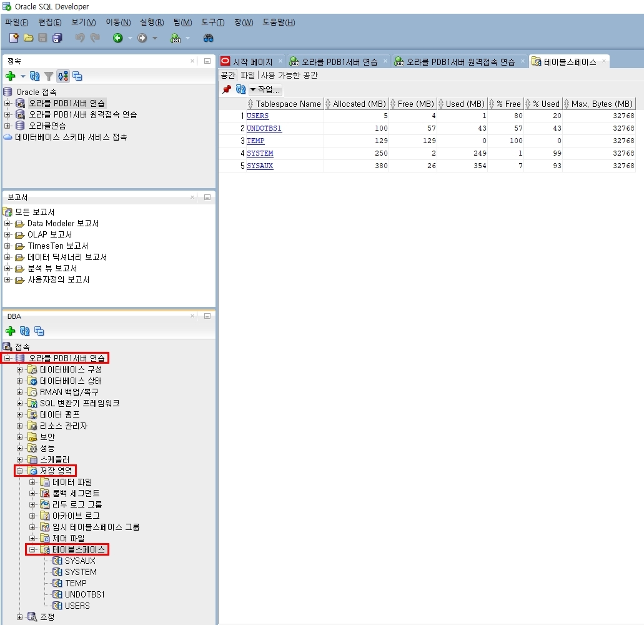Click the Forward navigation arrow icon
This screenshot has height=625, width=644.
click(142, 38)
